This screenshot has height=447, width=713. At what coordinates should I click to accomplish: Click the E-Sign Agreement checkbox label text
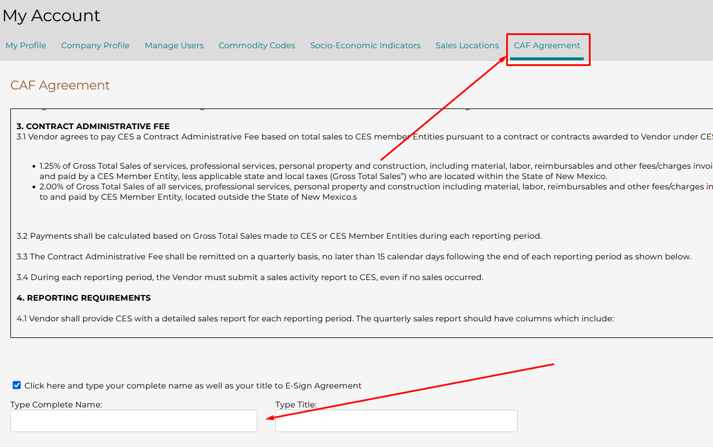tap(193, 386)
